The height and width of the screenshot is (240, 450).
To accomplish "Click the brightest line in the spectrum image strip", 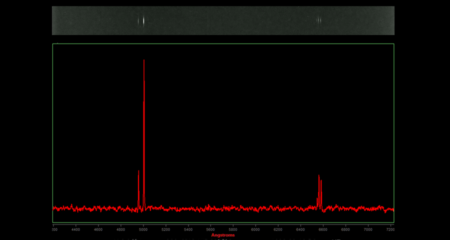I will tap(143, 20).
